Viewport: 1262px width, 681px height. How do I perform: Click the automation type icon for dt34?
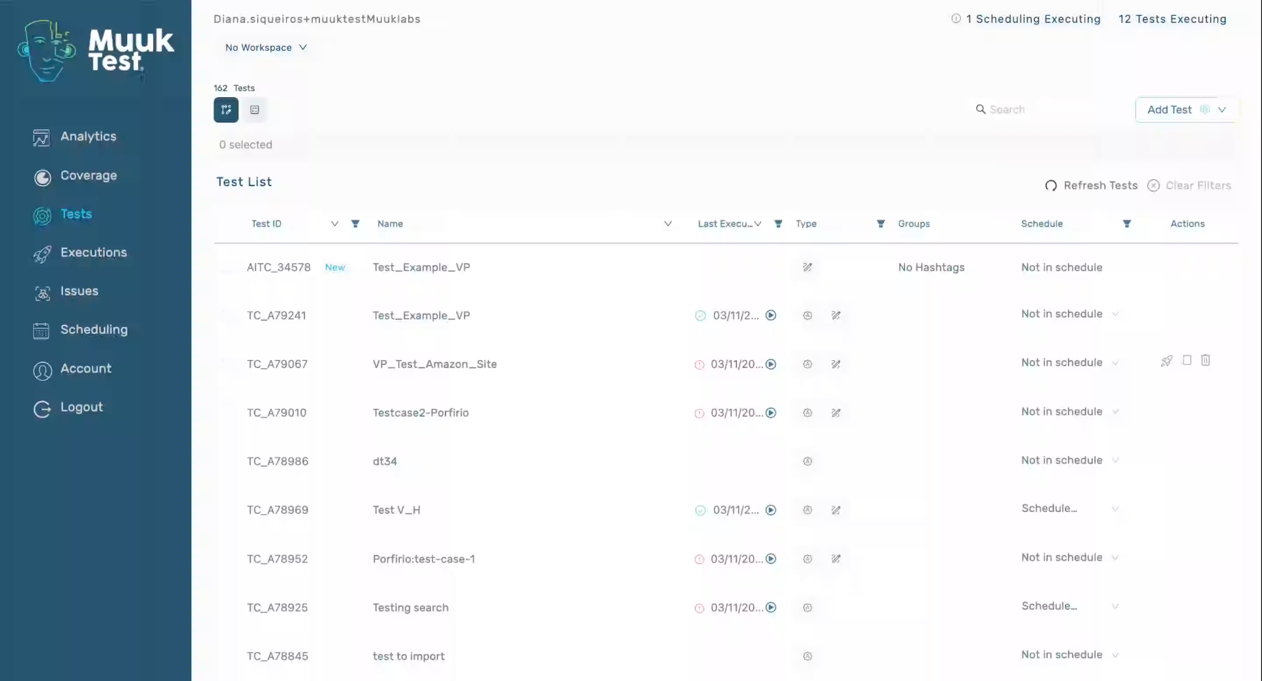(808, 461)
